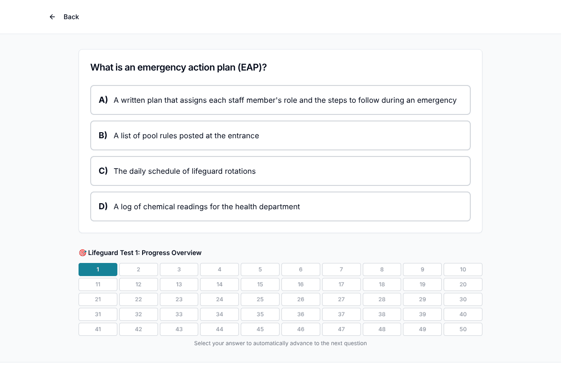Screen dimensions: 568x369
Task: Jump to question 26 tile
Action: (x=301, y=299)
